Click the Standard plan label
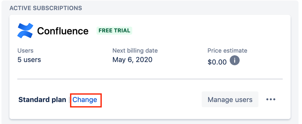 click(42, 100)
